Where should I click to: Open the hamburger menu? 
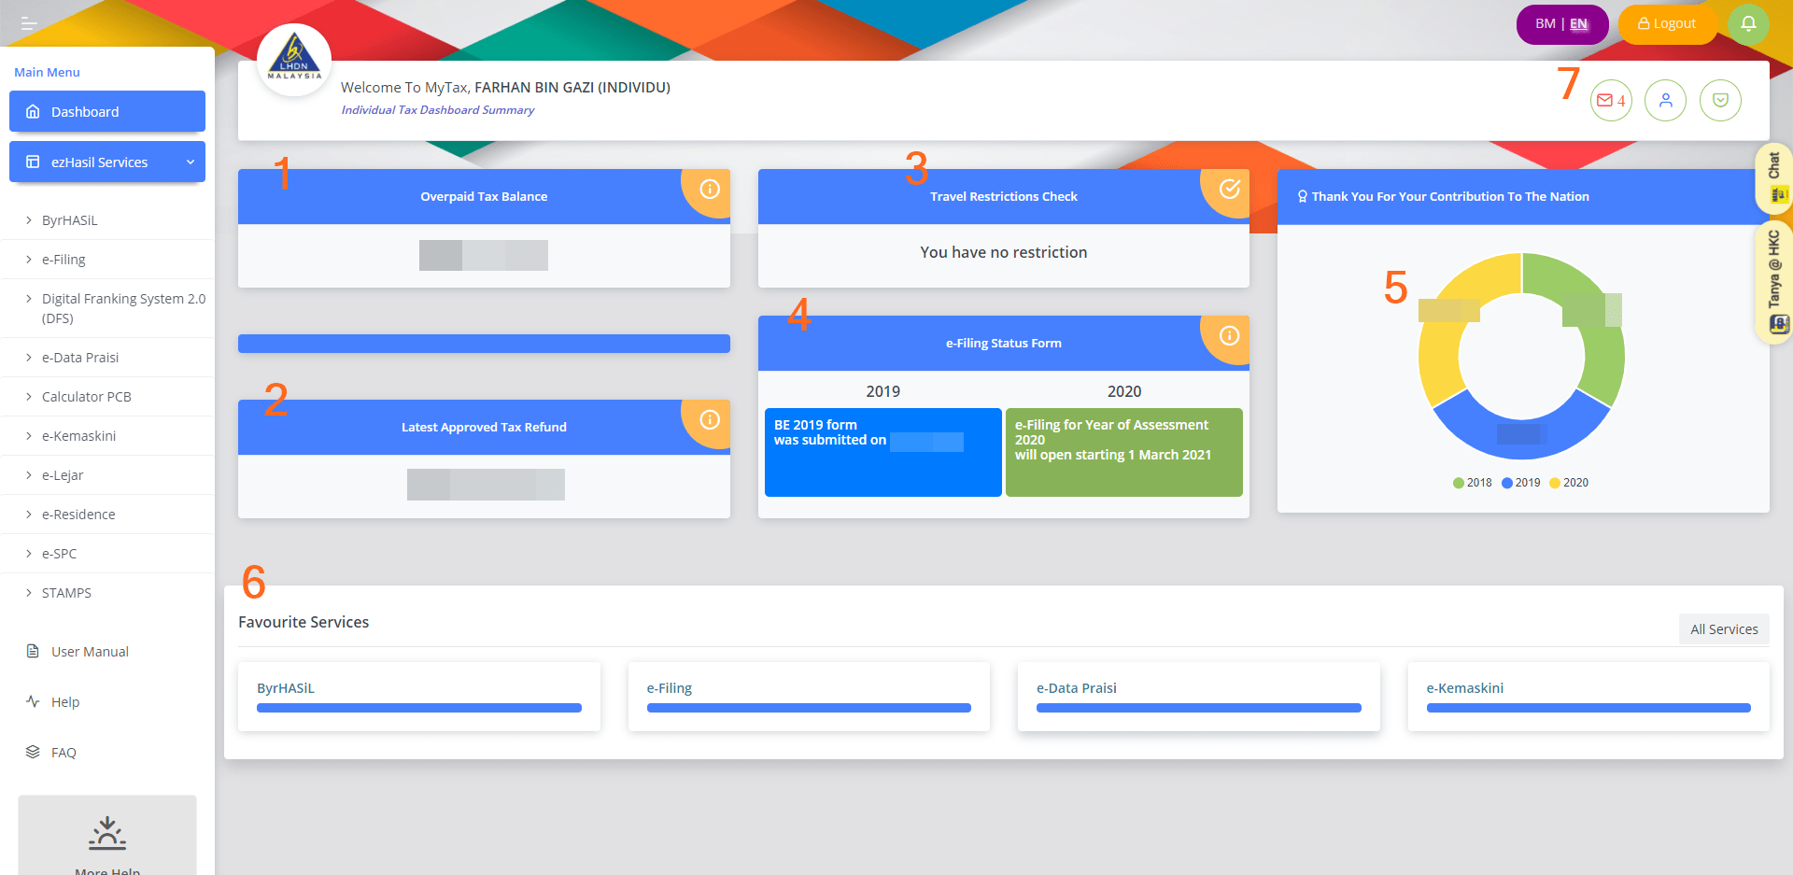(x=27, y=23)
